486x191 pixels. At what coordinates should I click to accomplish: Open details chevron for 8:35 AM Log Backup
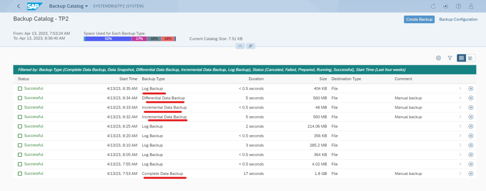coord(460,89)
